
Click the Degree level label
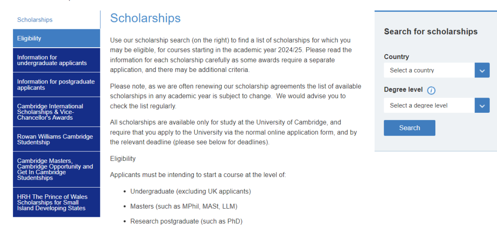(x=403, y=90)
